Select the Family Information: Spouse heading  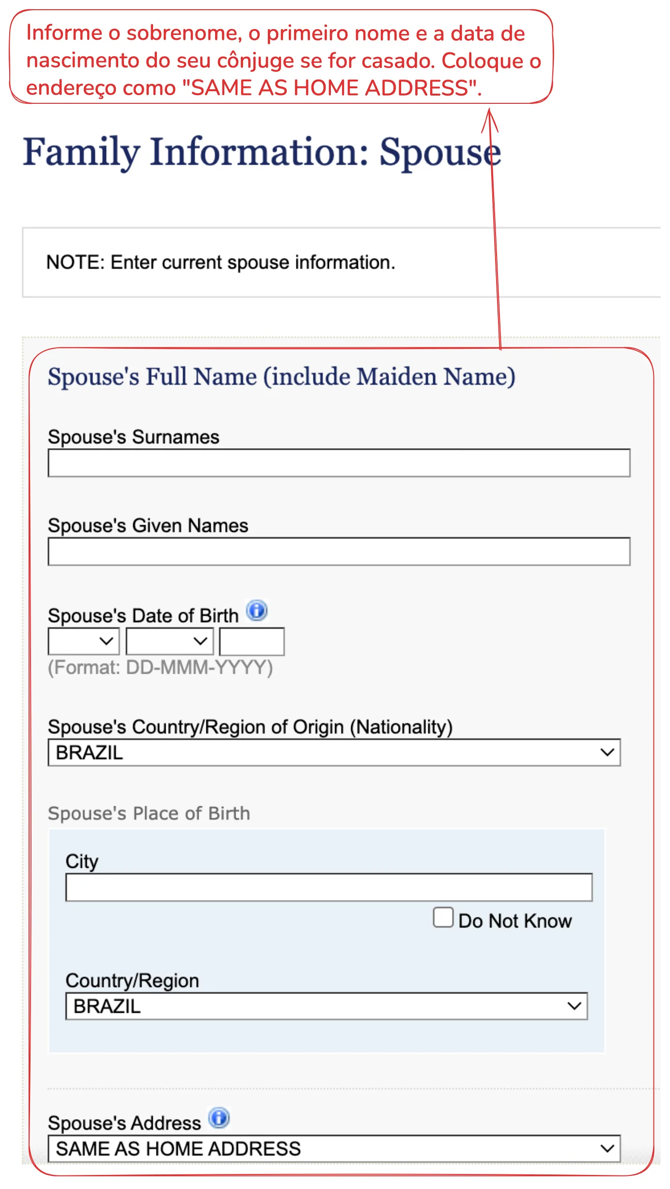pos(262,152)
